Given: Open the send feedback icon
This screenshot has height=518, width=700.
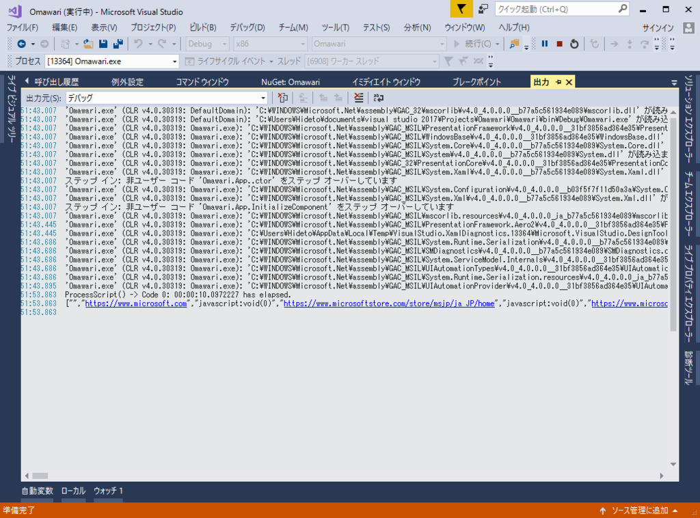Looking at the screenshot, I should tap(483, 9).
